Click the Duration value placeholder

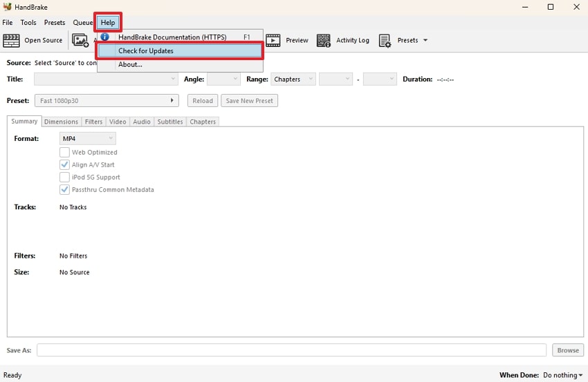(x=445, y=79)
